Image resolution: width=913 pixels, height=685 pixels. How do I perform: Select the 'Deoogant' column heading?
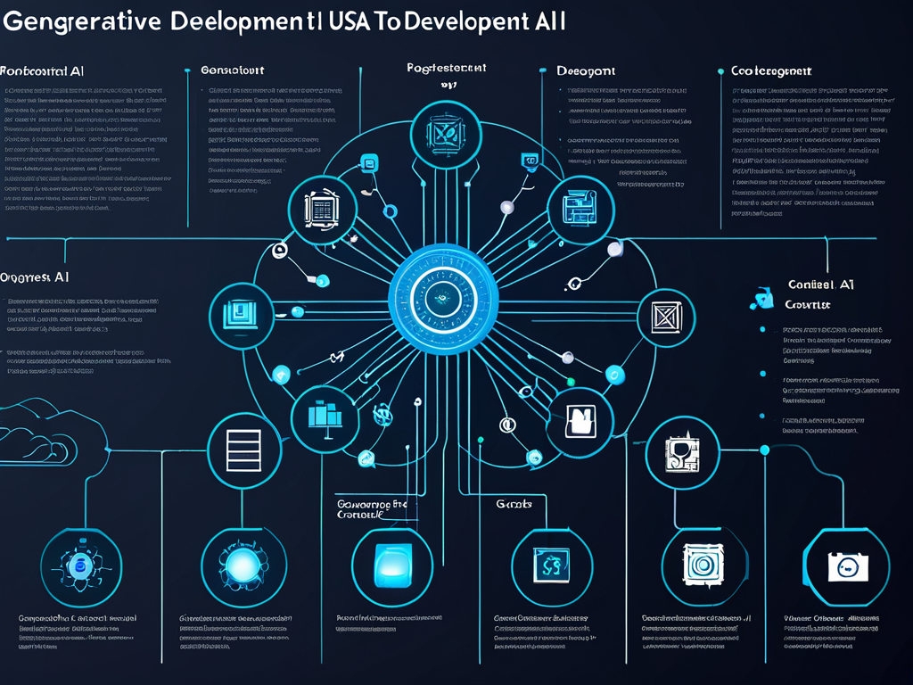point(585,70)
